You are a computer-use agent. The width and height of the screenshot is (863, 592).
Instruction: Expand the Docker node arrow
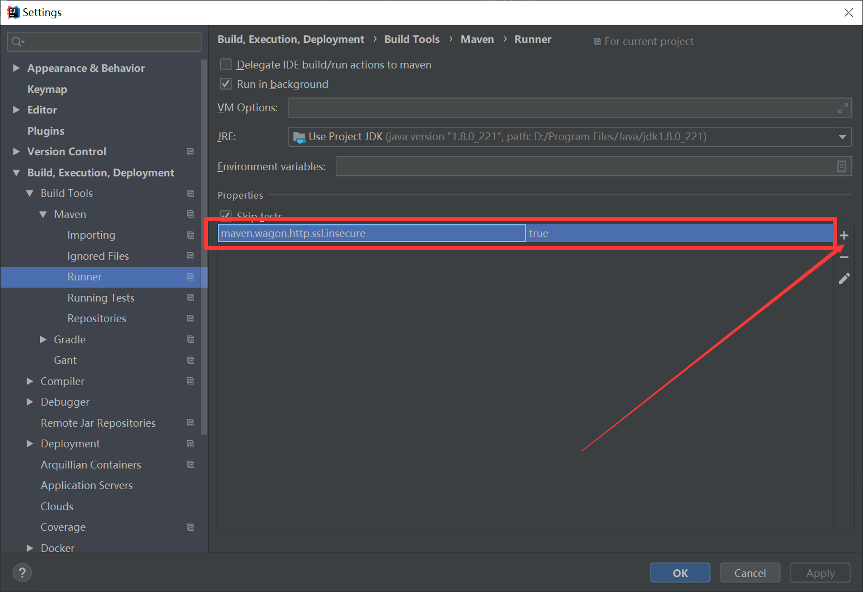30,548
